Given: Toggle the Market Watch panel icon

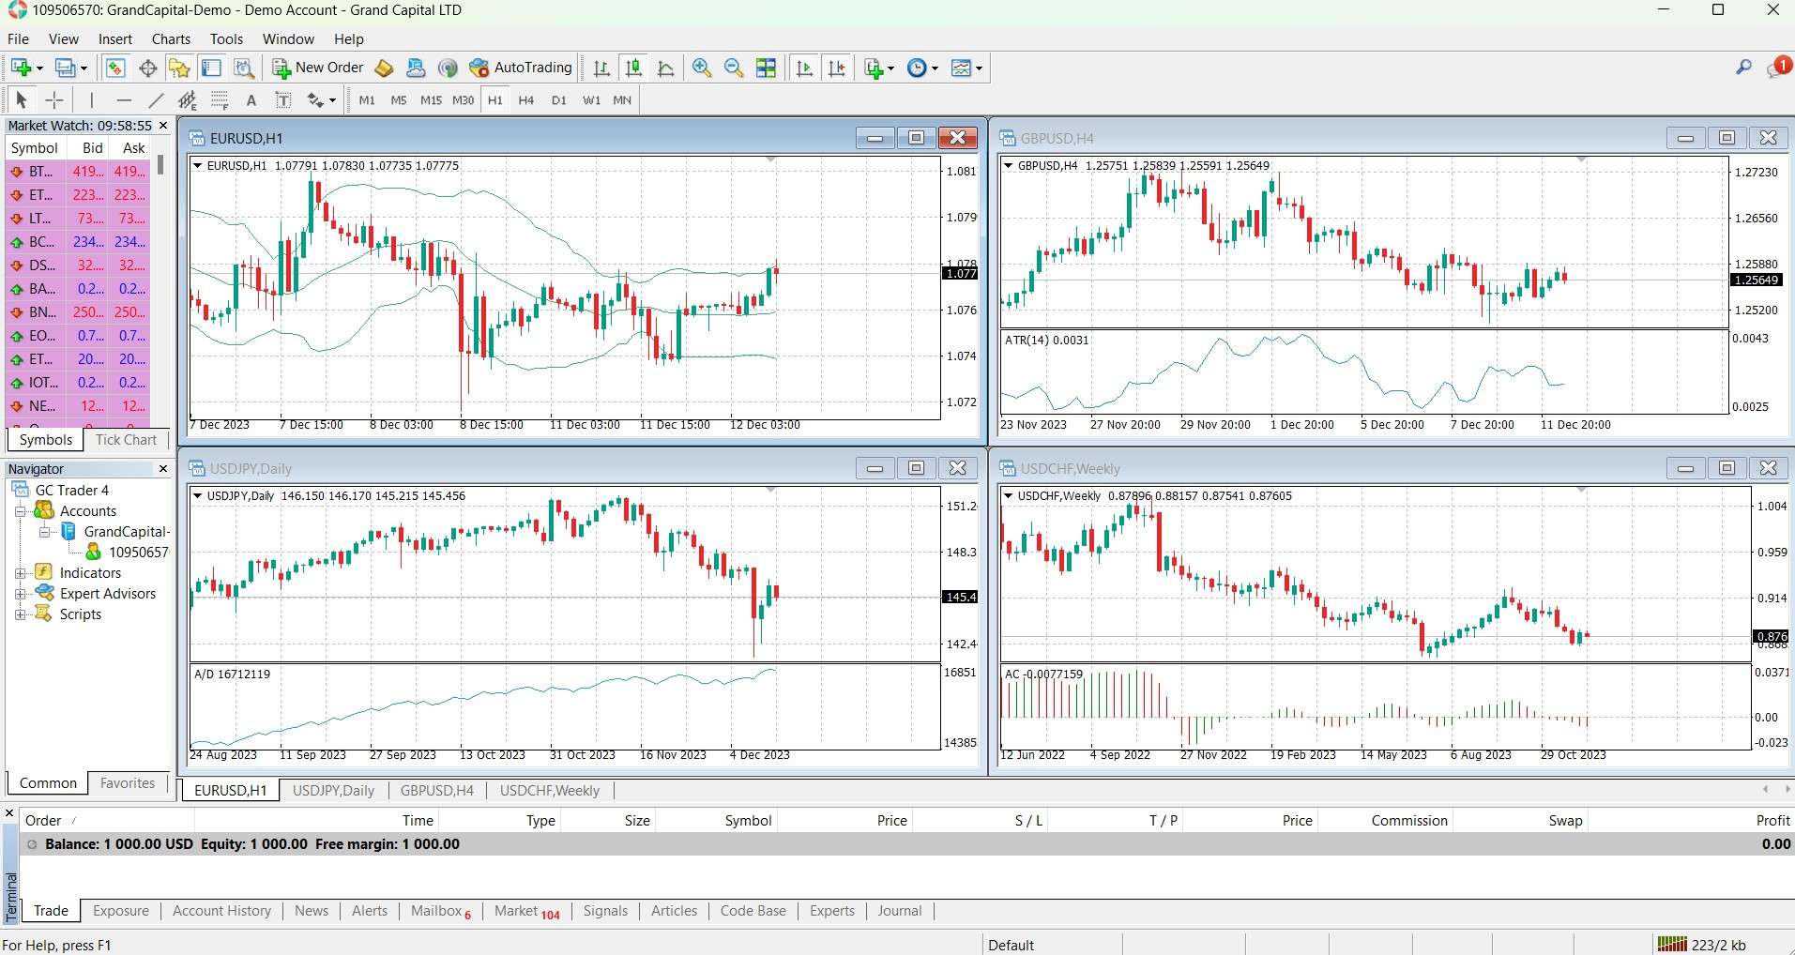Looking at the screenshot, I should pos(115,68).
